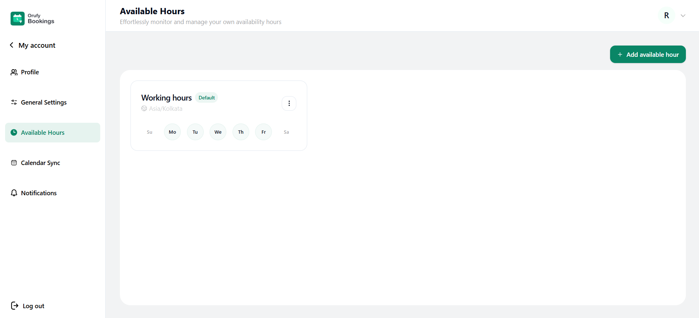
Task: Open the Working hours schedule card title
Action: (166, 98)
